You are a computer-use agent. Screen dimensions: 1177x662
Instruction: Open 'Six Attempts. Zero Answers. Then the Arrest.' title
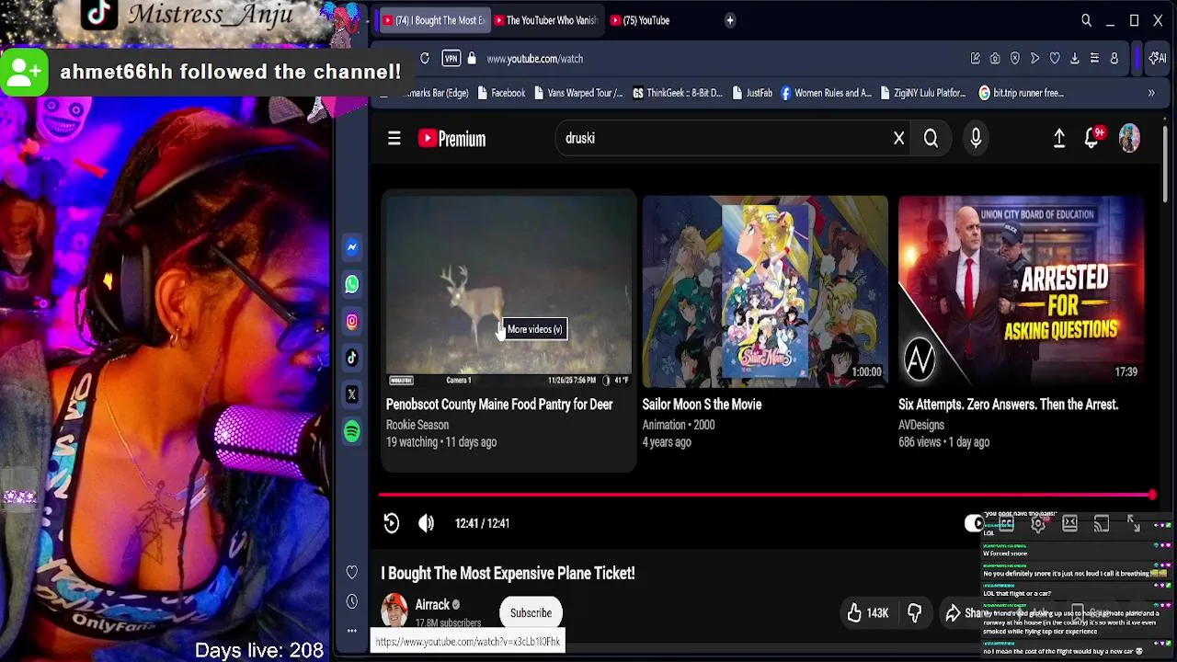point(1008,405)
